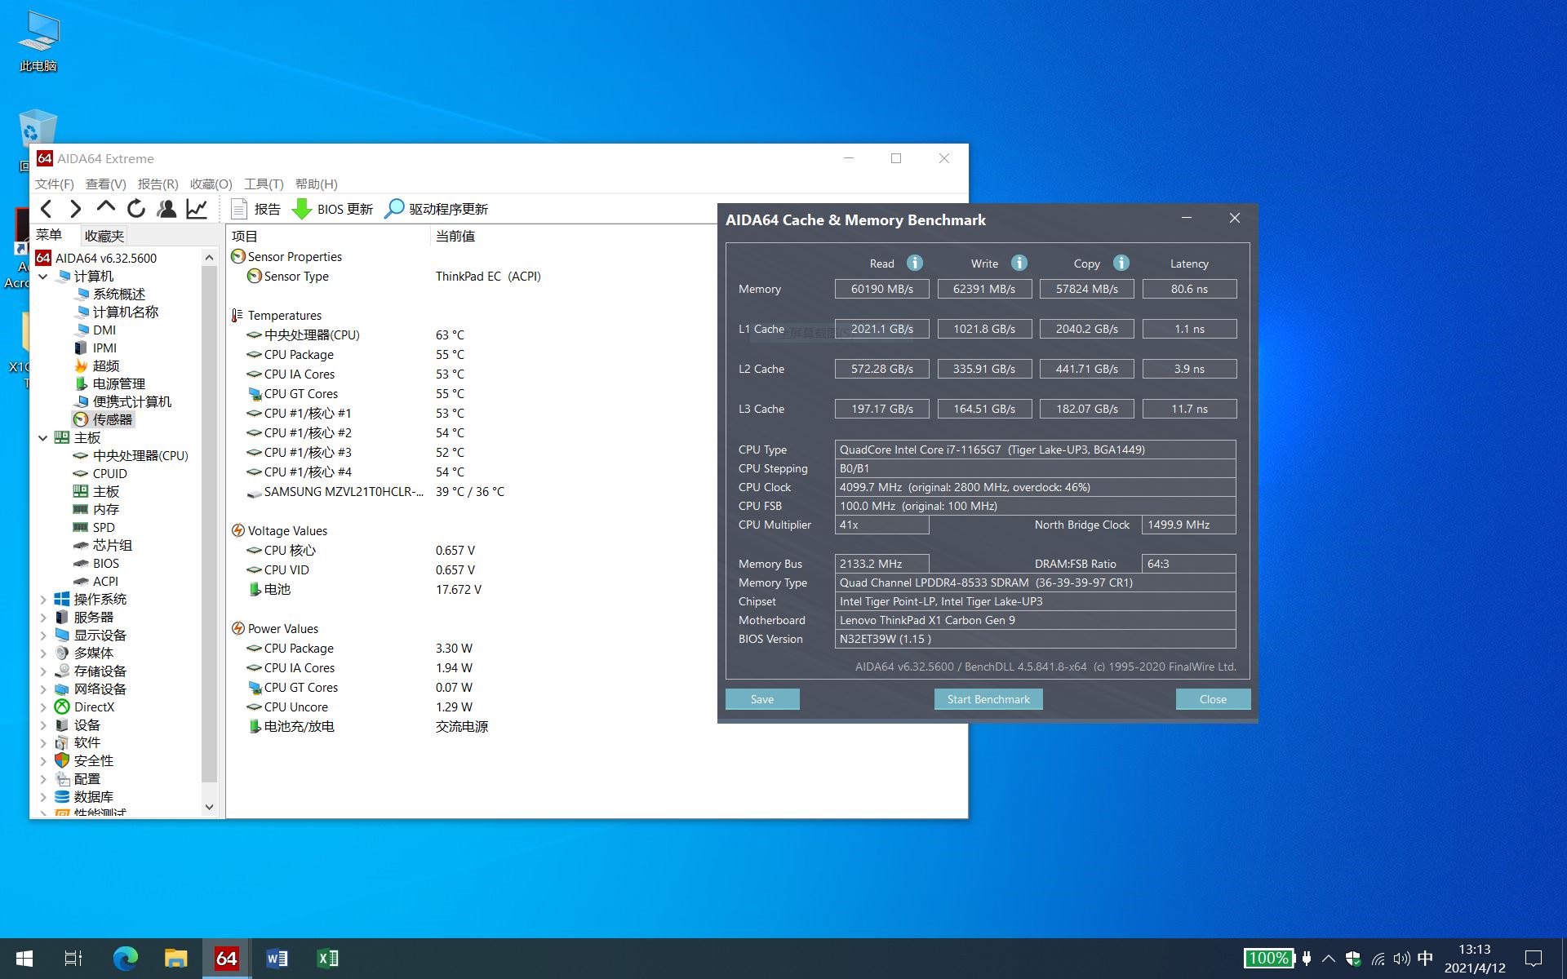Click the 项目 column header
Viewport: 1567px width, 979px height.
point(328,236)
